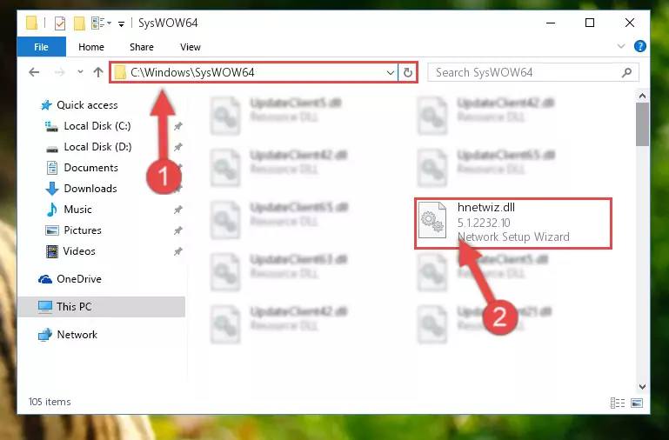
Task: Minimize the SysWOW64 window
Action: point(551,23)
